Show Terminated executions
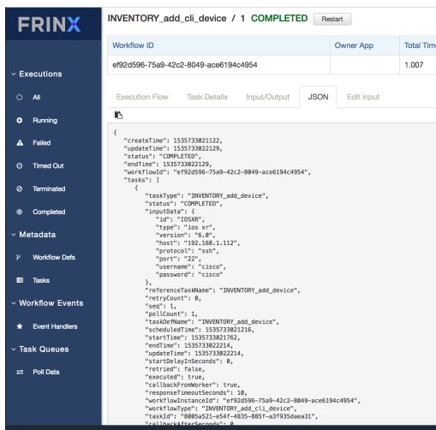436x430 pixels. point(49,188)
